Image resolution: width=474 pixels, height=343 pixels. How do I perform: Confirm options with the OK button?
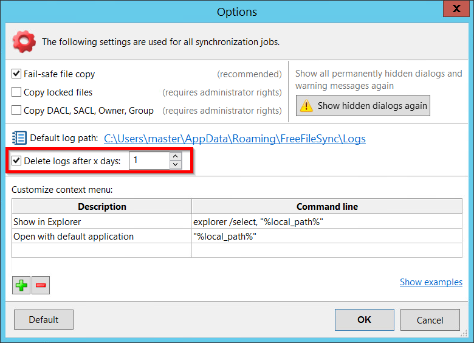tap(364, 320)
